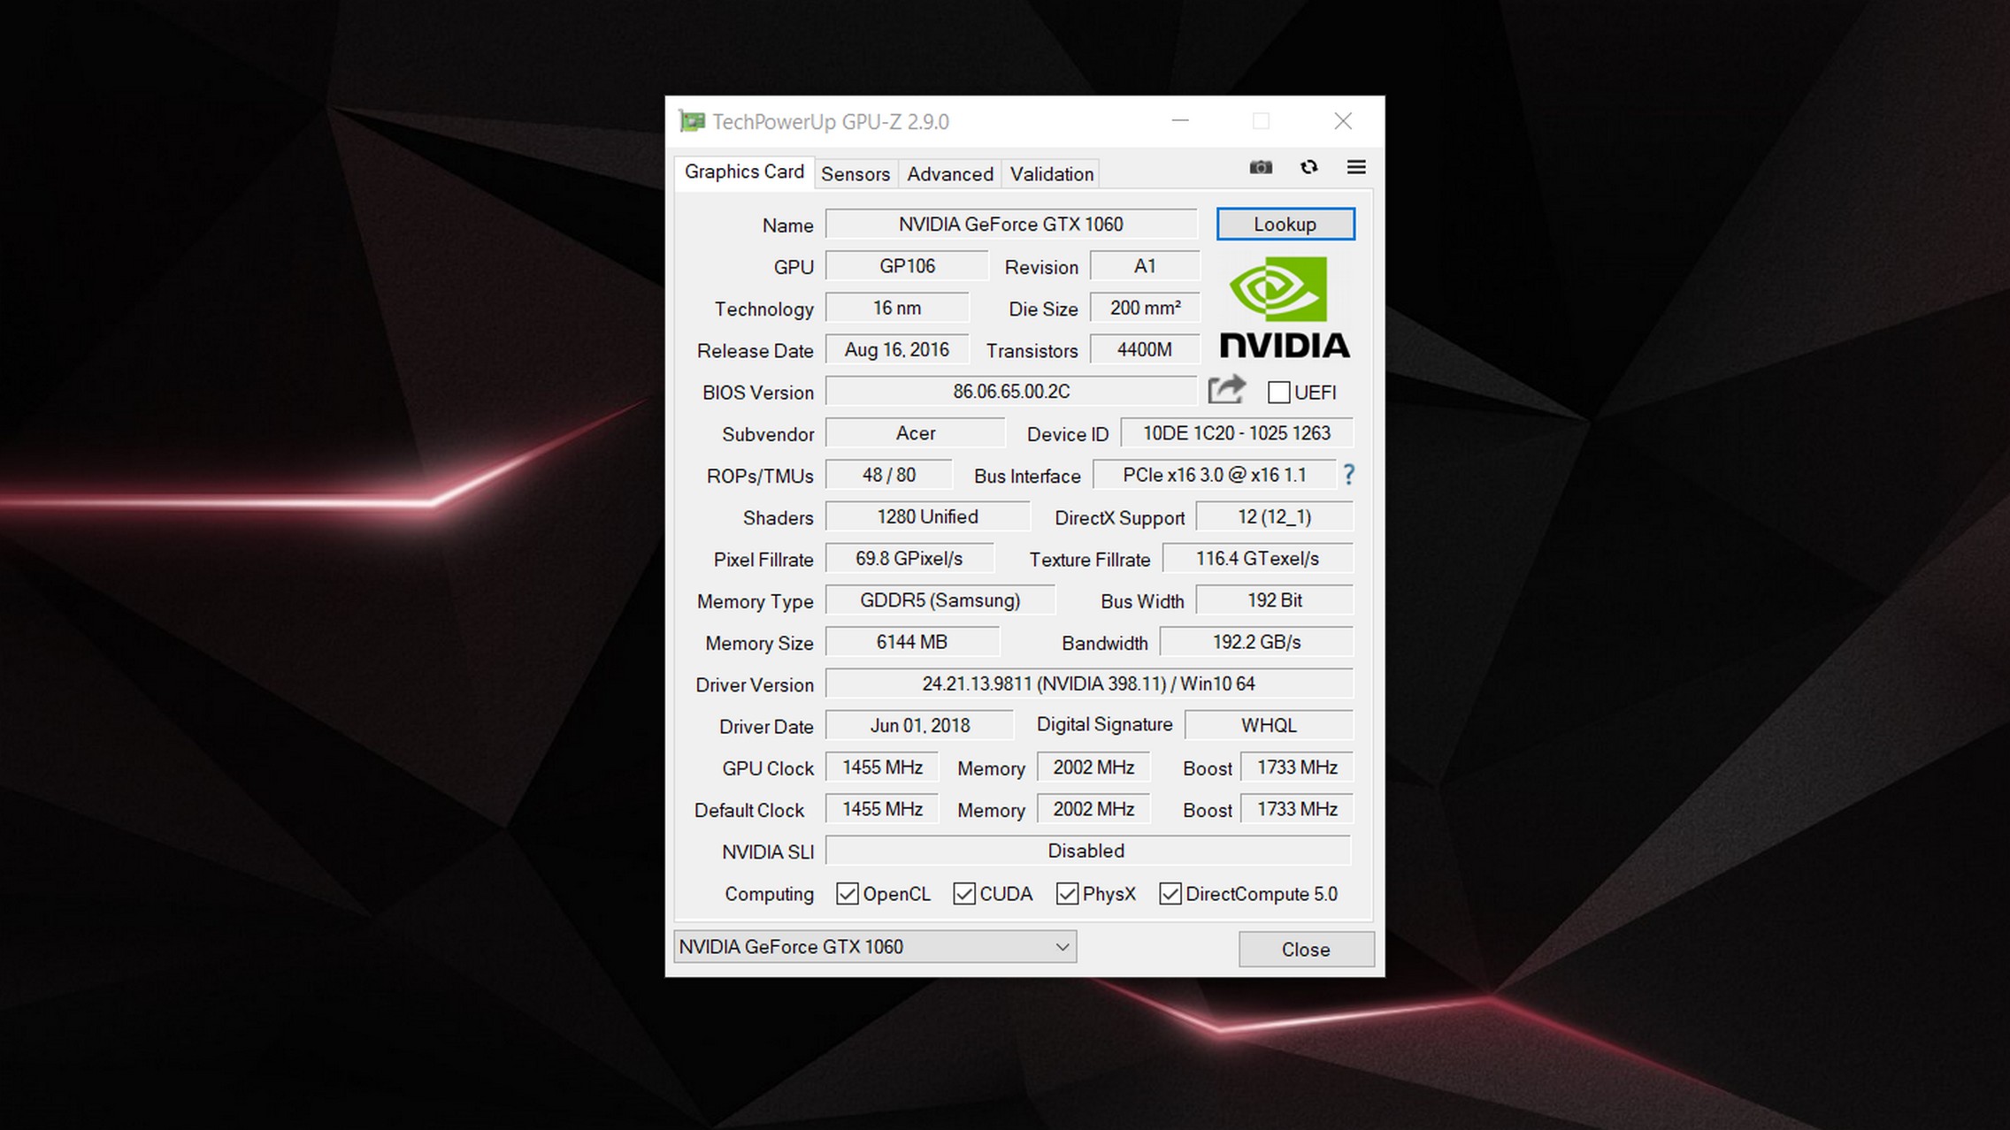Click the NVIDIA SLI field Disabled

click(1088, 851)
